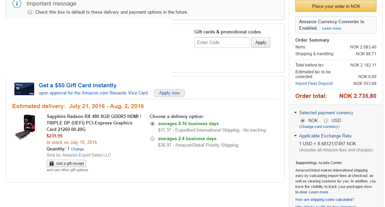
Task: Select the 8-16 business days delivery option
Action: tap(153, 124)
